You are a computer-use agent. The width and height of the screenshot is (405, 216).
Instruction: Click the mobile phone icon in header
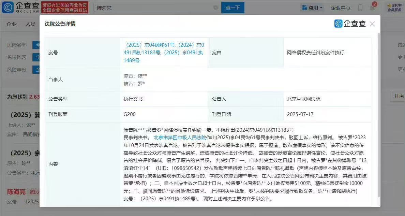tap(360, 8)
